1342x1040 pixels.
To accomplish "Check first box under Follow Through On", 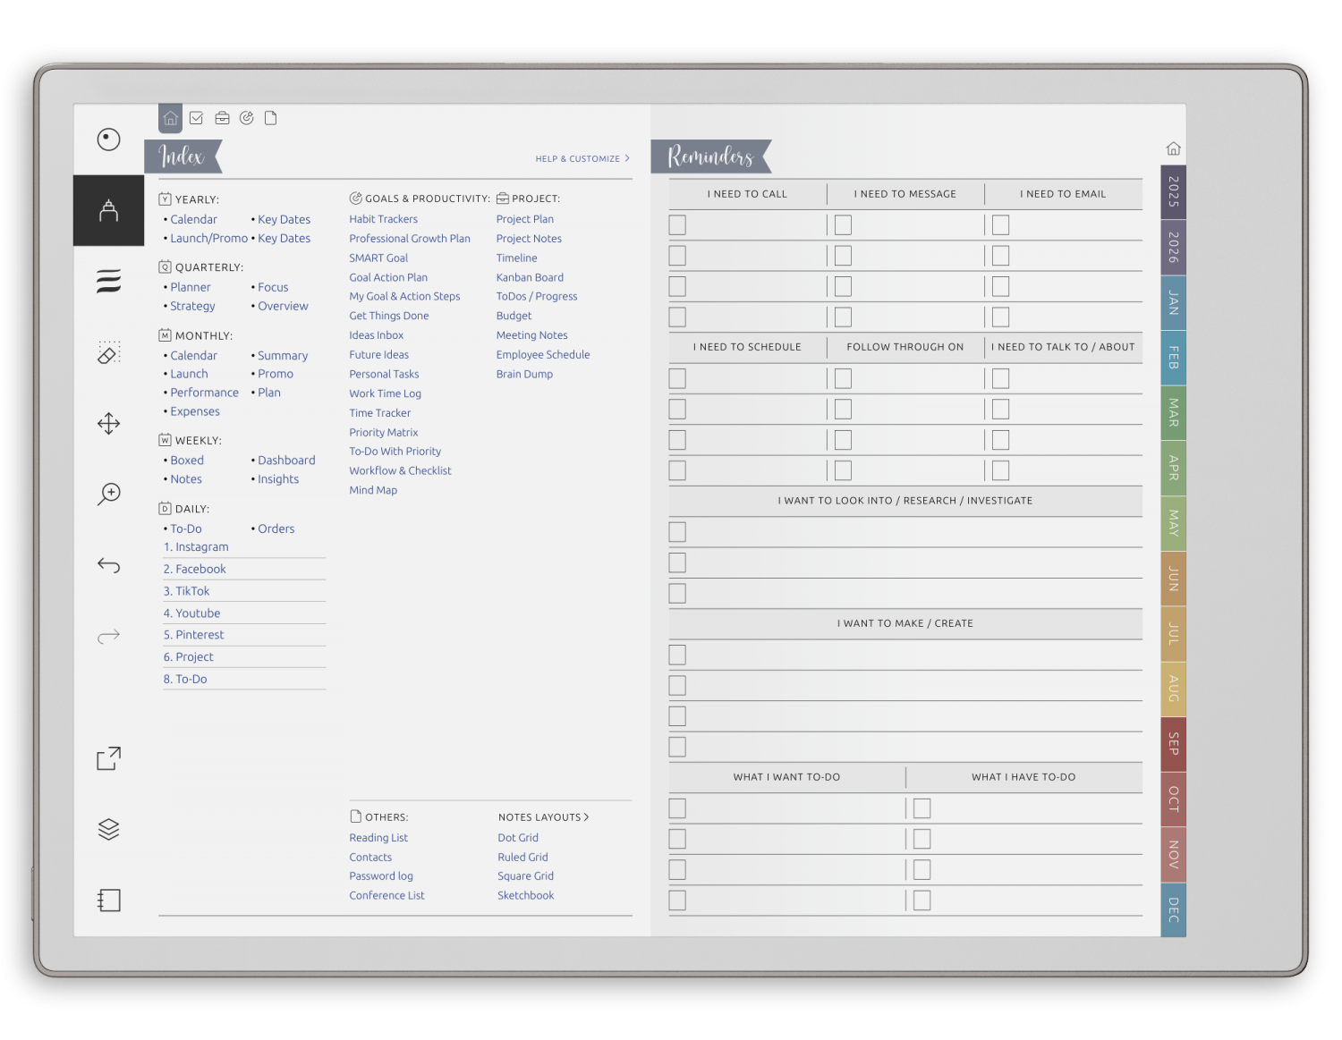I will [843, 378].
